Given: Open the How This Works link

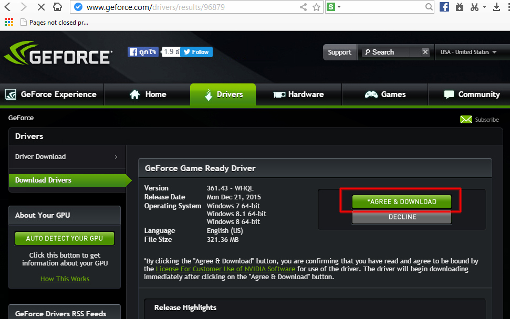Looking at the screenshot, I should point(65,279).
